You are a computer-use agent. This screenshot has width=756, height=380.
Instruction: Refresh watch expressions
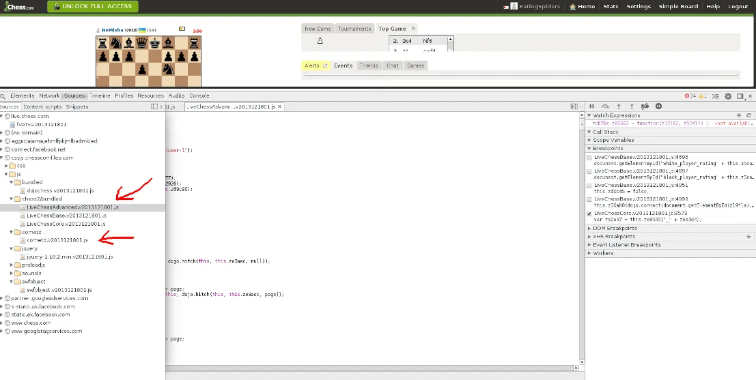point(748,115)
